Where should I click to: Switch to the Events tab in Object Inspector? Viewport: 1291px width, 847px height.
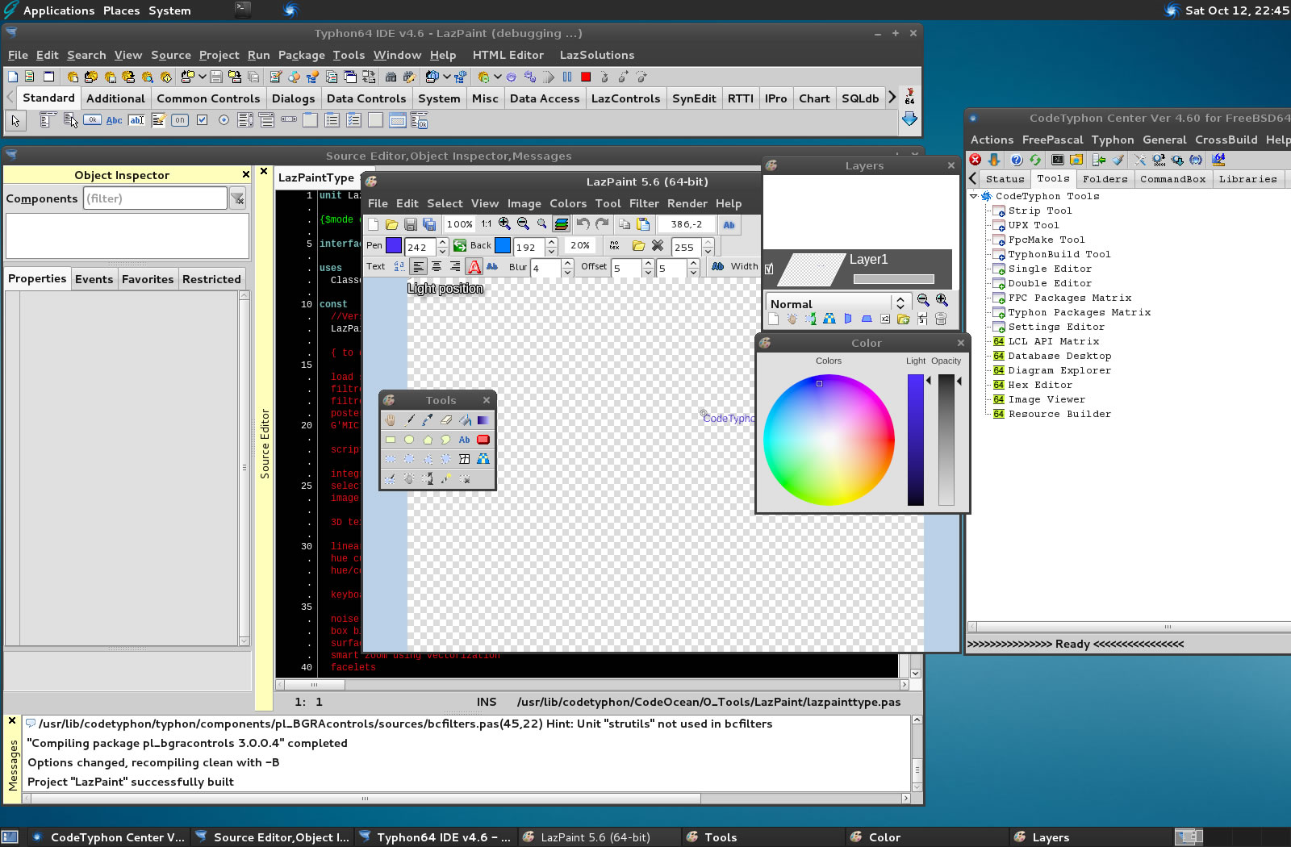pyautogui.click(x=94, y=279)
